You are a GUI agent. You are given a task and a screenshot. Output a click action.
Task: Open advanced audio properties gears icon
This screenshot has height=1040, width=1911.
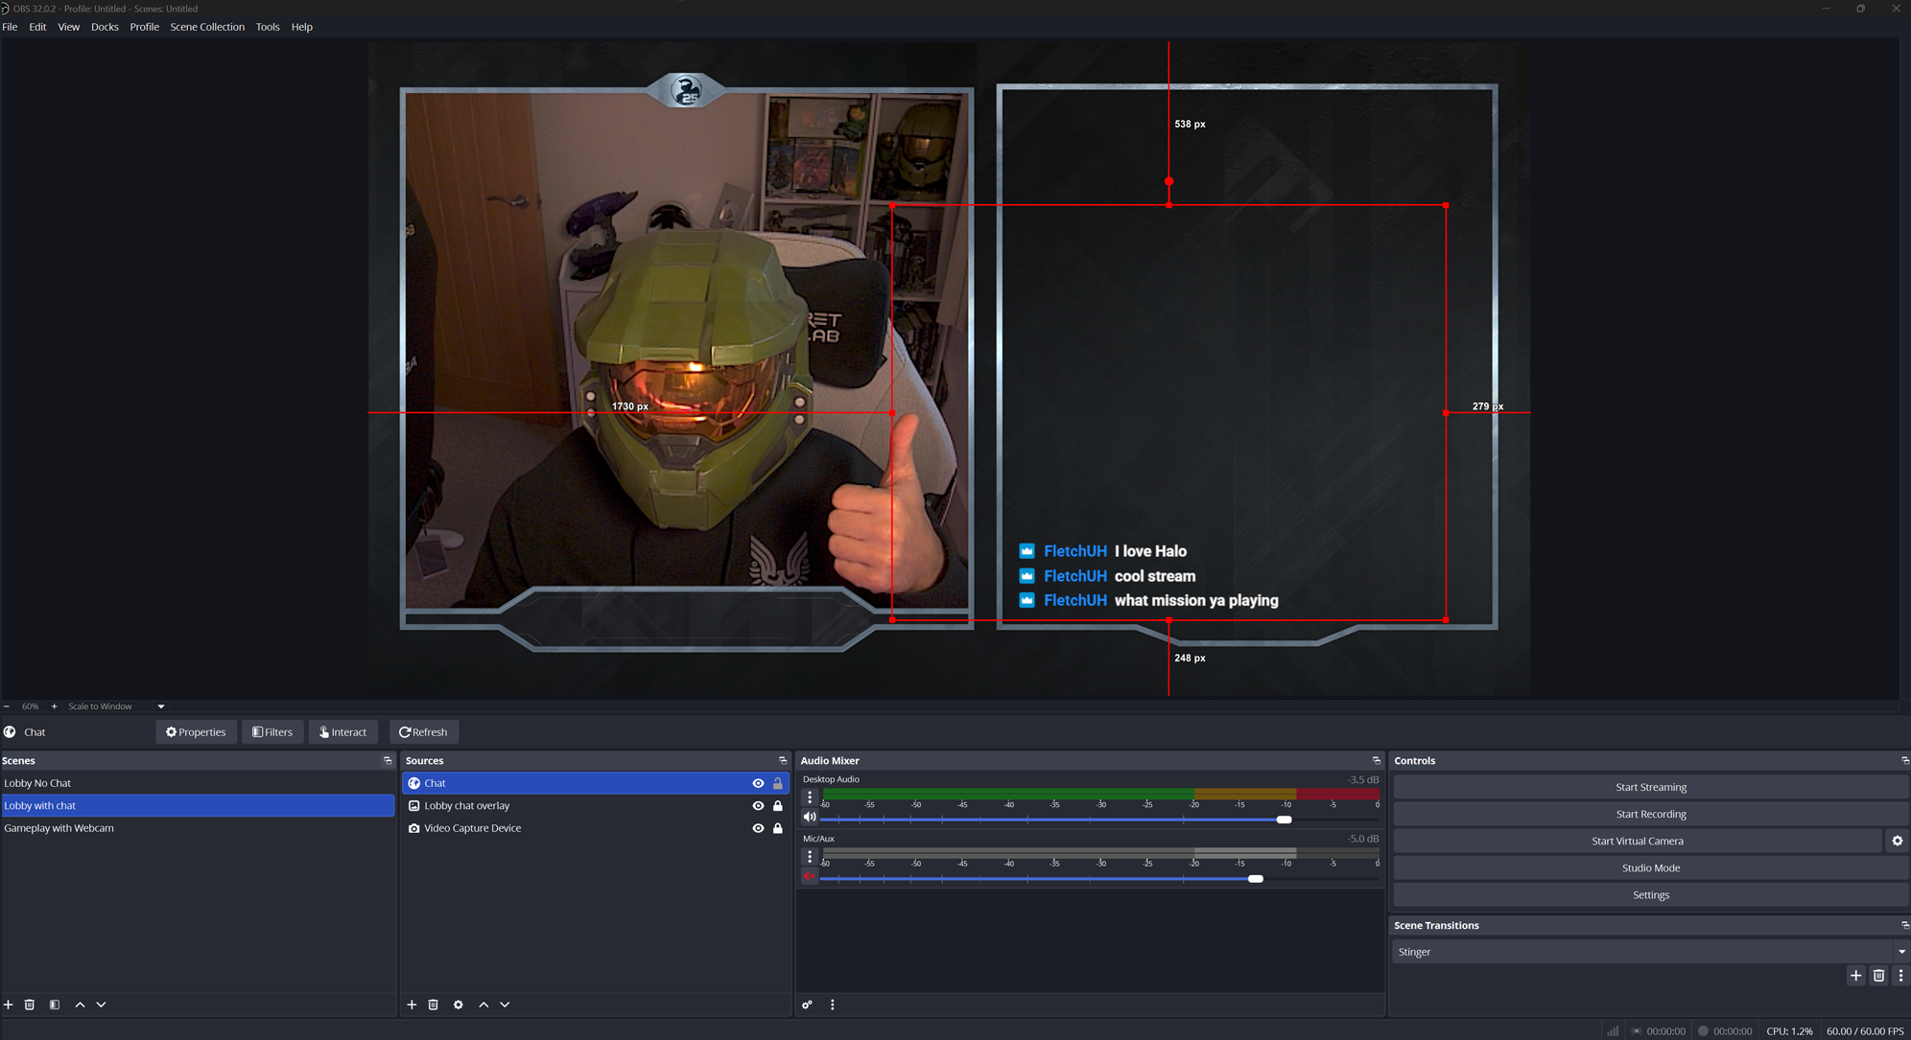coord(808,1005)
